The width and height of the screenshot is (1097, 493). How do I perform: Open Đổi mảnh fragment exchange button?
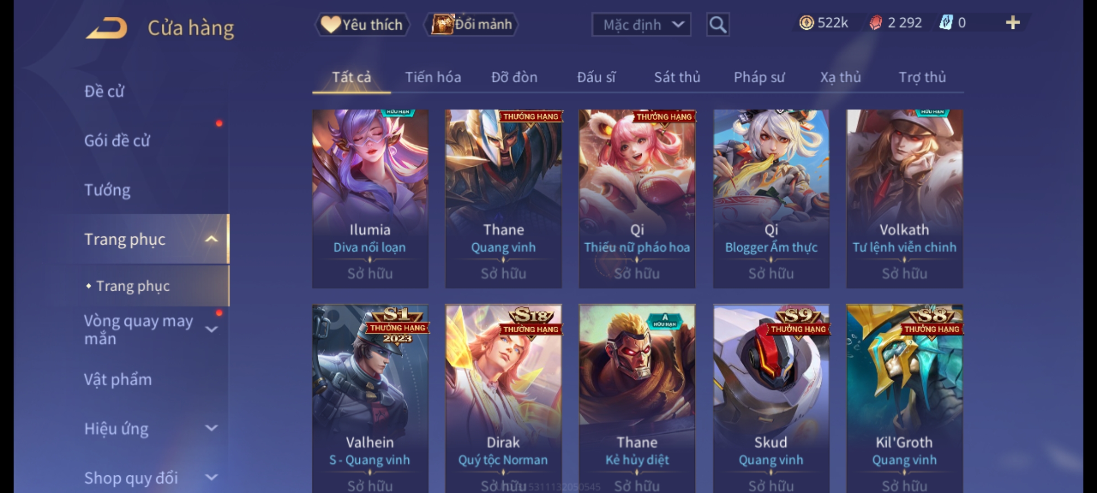471,24
